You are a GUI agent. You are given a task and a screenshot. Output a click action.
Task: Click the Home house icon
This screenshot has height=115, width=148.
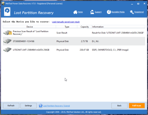(75, 12)
